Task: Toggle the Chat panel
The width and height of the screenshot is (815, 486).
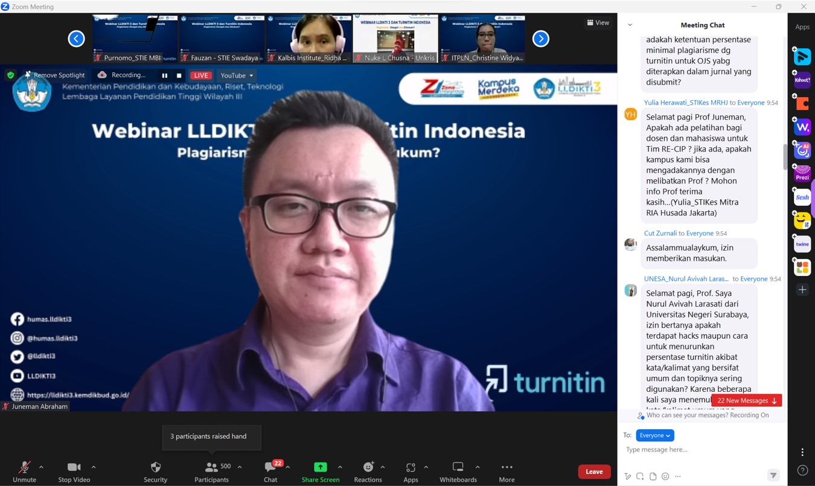Action: [x=270, y=472]
